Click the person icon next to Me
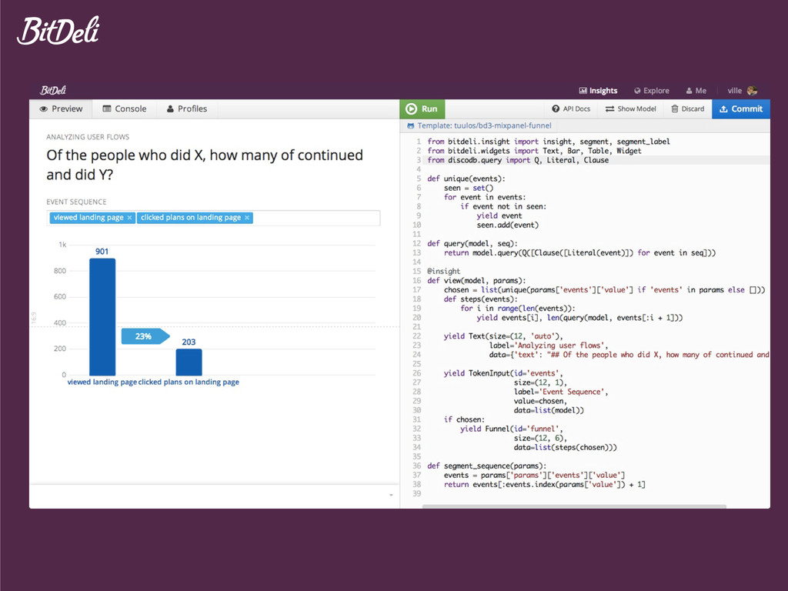The width and height of the screenshot is (788, 591). [689, 91]
